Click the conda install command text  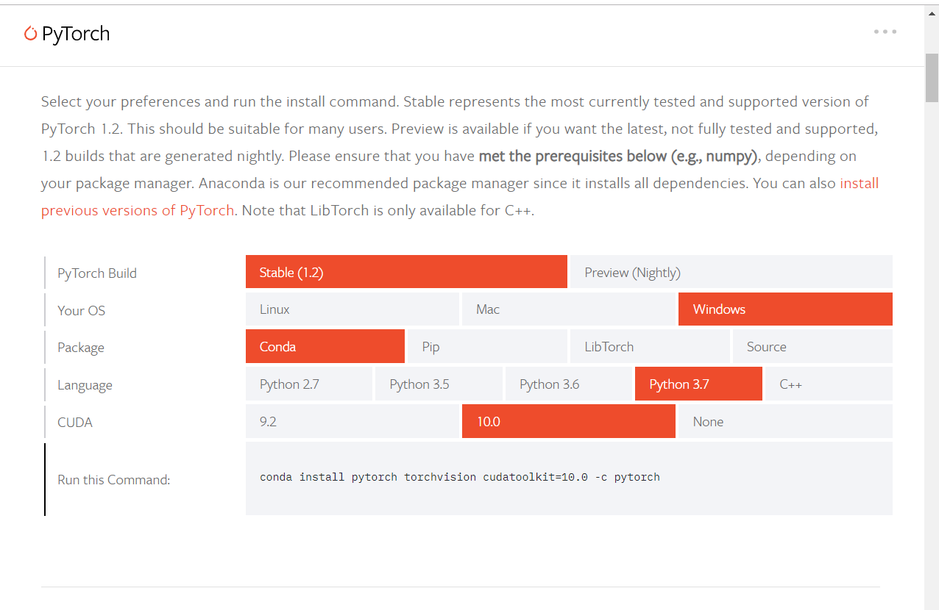459,478
